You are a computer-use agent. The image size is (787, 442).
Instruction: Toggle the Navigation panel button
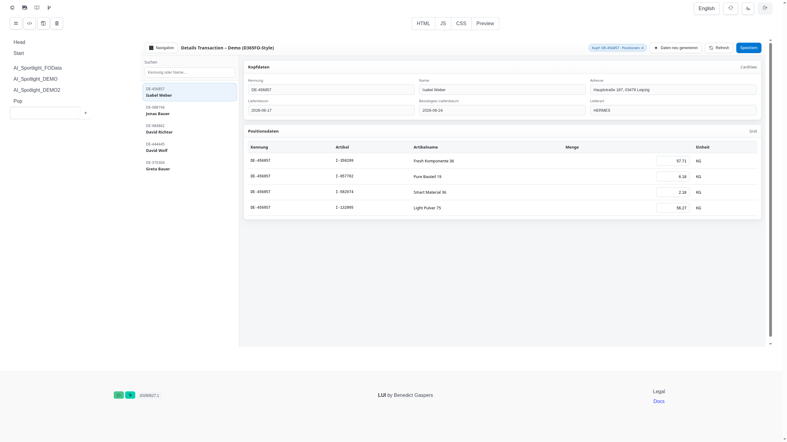161,48
